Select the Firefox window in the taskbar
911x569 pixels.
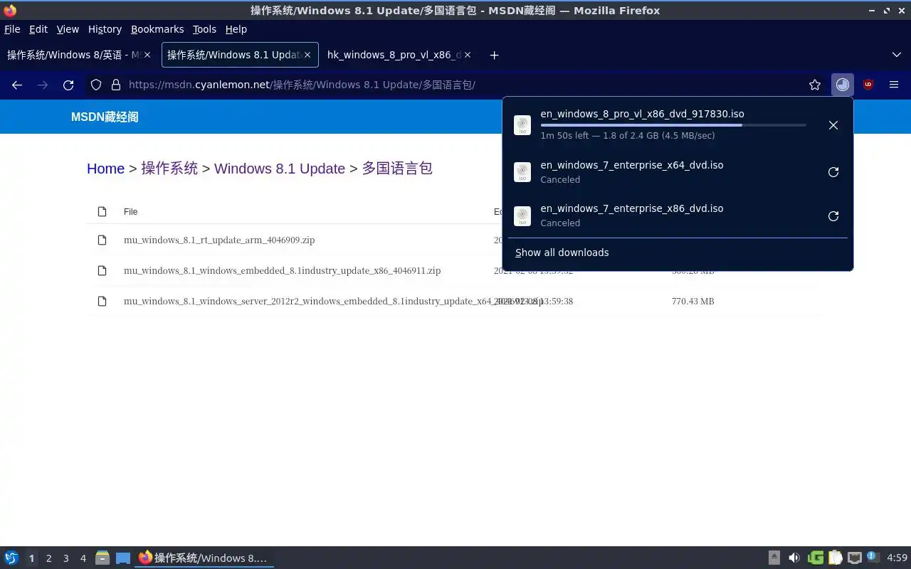click(204, 558)
